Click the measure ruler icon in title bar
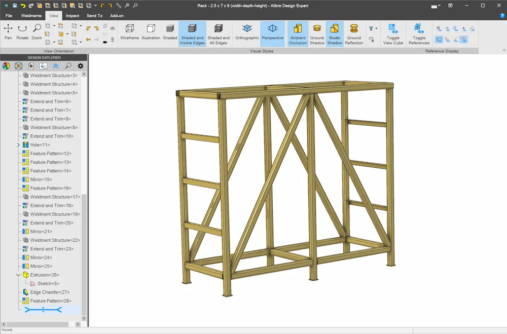Viewport: 507px width, 334px height. click(119, 6)
